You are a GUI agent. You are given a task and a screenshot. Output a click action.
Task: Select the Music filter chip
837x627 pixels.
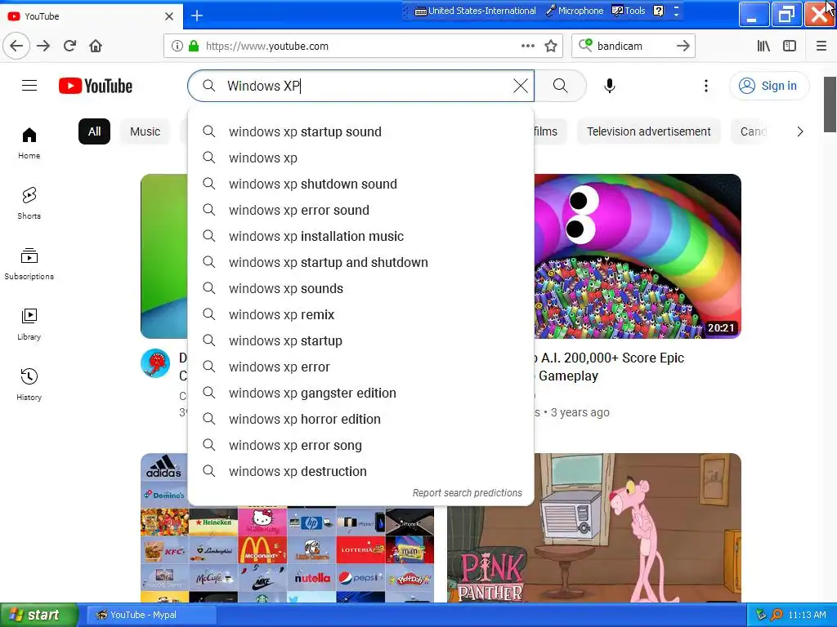[145, 131]
